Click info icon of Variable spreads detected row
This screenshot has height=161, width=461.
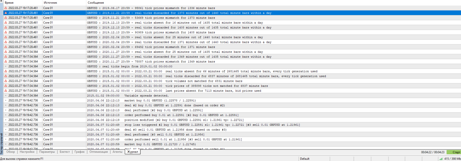click(6, 96)
